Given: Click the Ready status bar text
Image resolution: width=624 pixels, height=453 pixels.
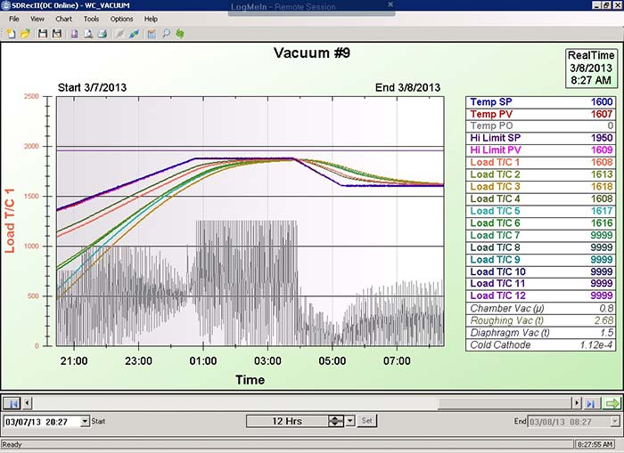Looking at the screenshot, I should tap(12, 445).
